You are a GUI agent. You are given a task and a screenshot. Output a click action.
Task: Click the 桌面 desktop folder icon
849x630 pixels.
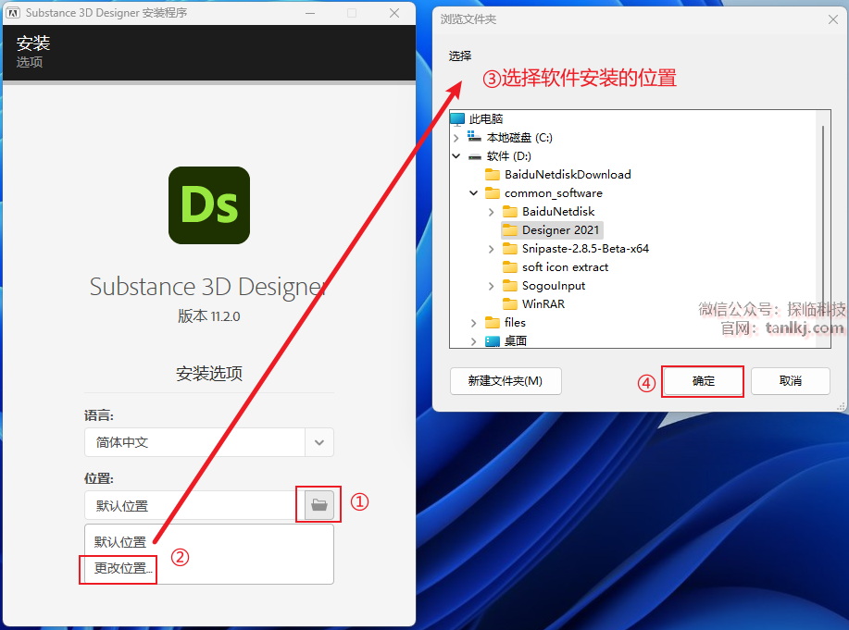tap(493, 341)
